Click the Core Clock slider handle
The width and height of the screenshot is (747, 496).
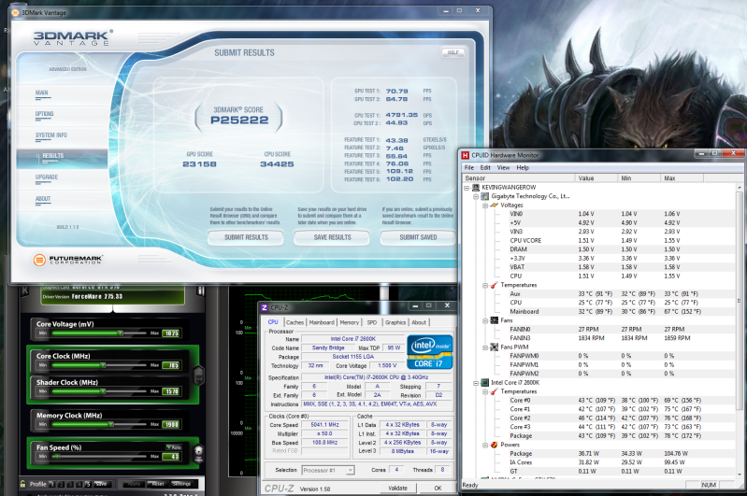(x=103, y=365)
